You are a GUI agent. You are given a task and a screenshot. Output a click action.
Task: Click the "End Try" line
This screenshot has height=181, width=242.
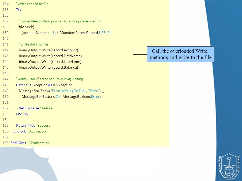click(x=22, y=114)
